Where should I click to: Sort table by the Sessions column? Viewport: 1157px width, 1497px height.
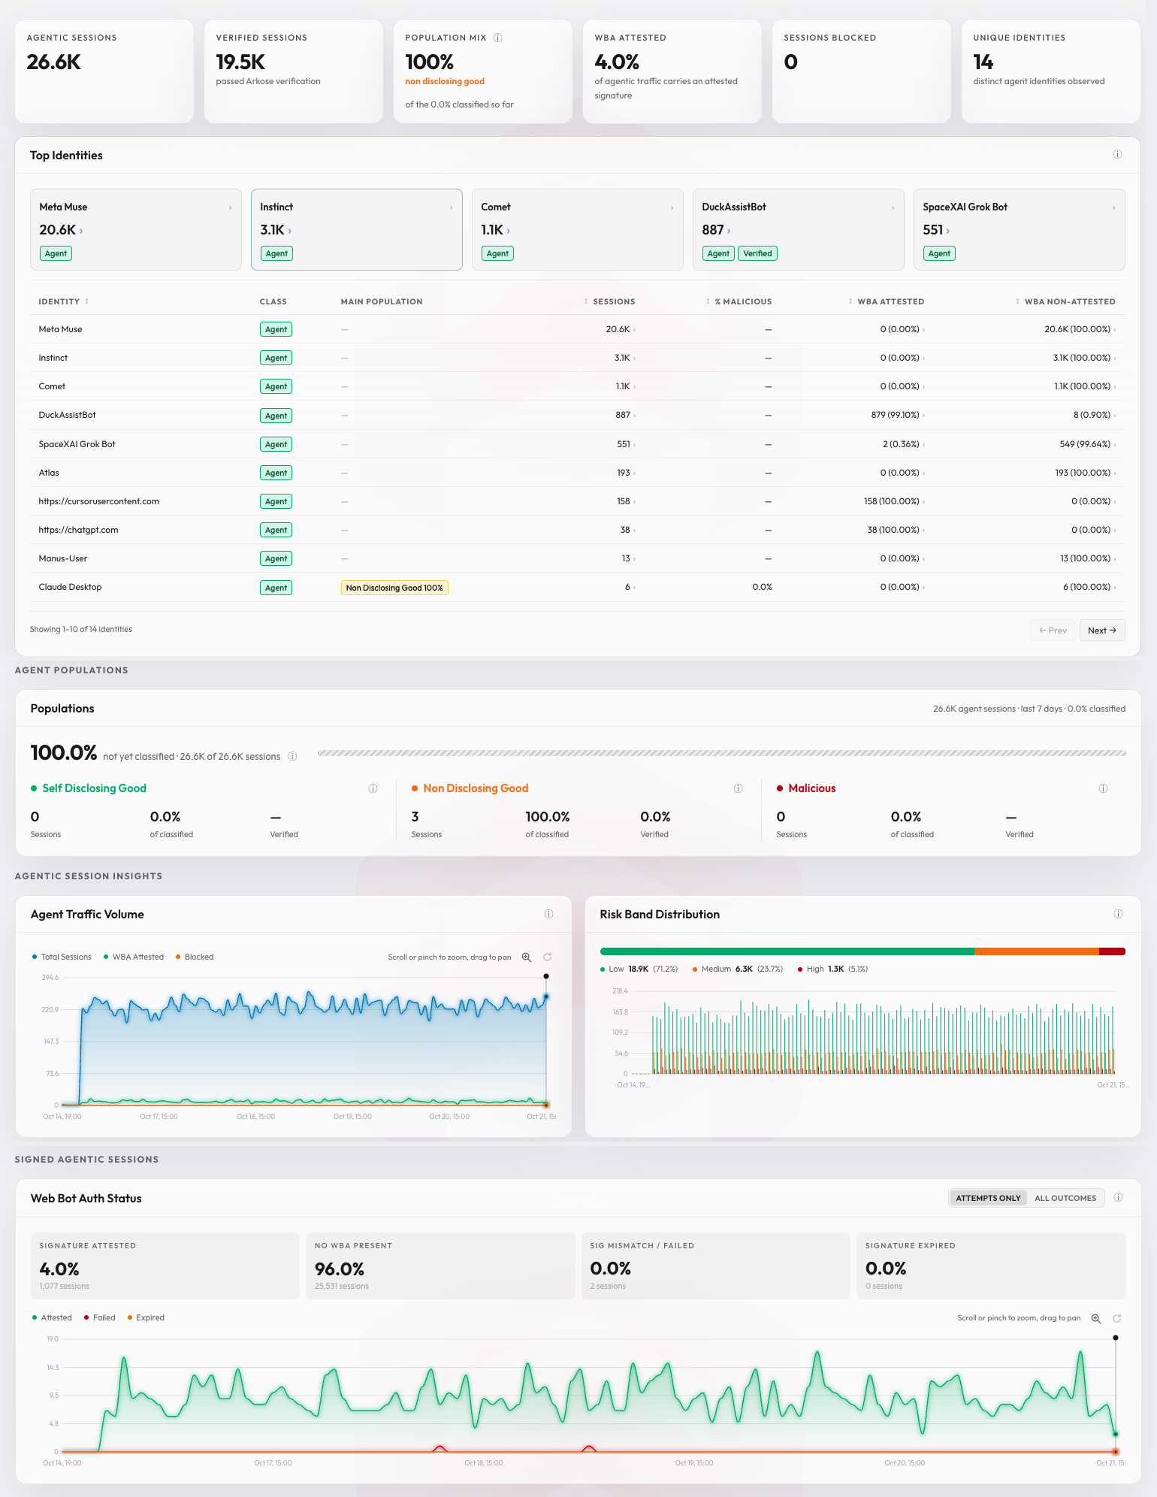(x=609, y=301)
